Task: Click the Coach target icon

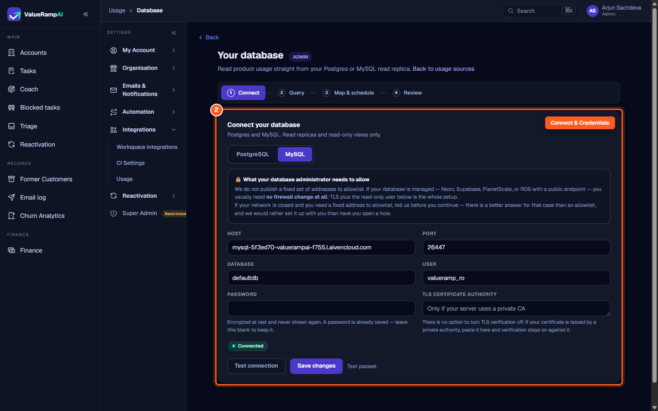Action: [x=11, y=89]
